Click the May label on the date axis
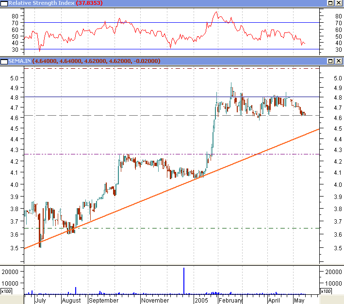Viewport: 344px width, 304px height. click(x=299, y=300)
